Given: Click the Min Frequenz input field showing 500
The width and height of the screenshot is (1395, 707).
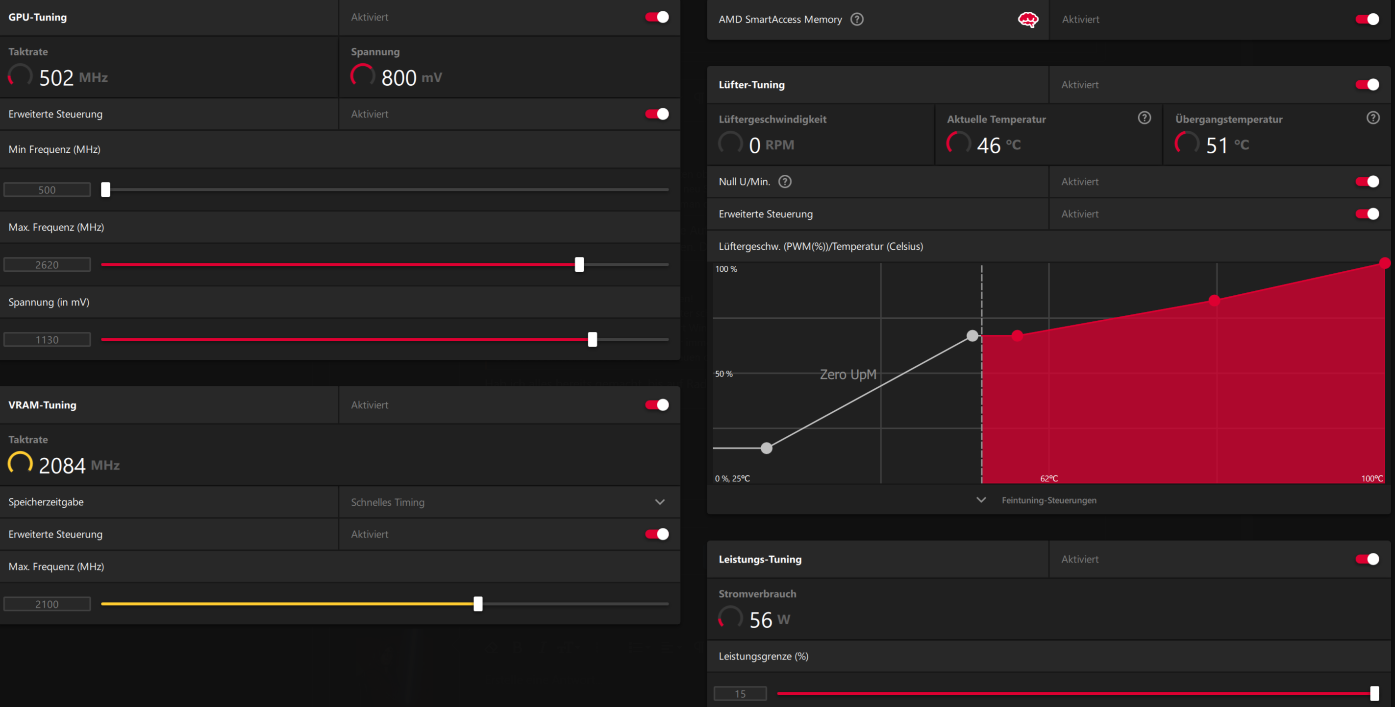Looking at the screenshot, I should pyautogui.click(x=47, y=190).
